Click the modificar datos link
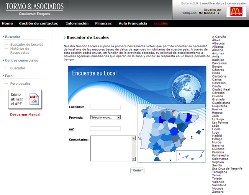Screen dimensions: 249x195 [213, 3]
